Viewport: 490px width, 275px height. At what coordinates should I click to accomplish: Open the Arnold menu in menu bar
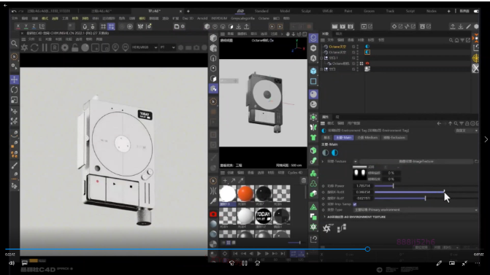202,18
